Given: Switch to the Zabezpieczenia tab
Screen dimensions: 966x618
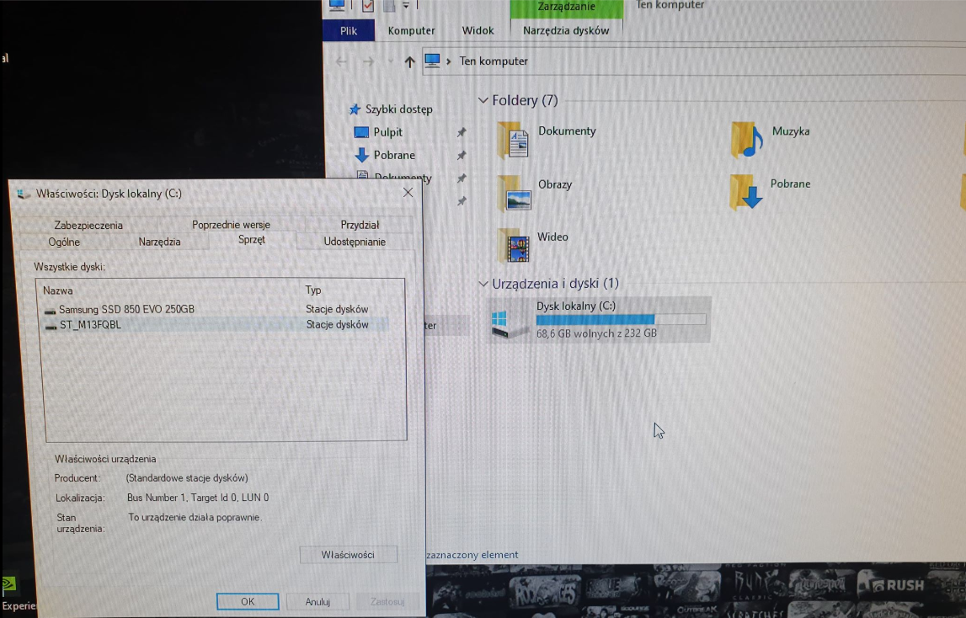Looking at the screenshot, I should (x=88, y=226).
